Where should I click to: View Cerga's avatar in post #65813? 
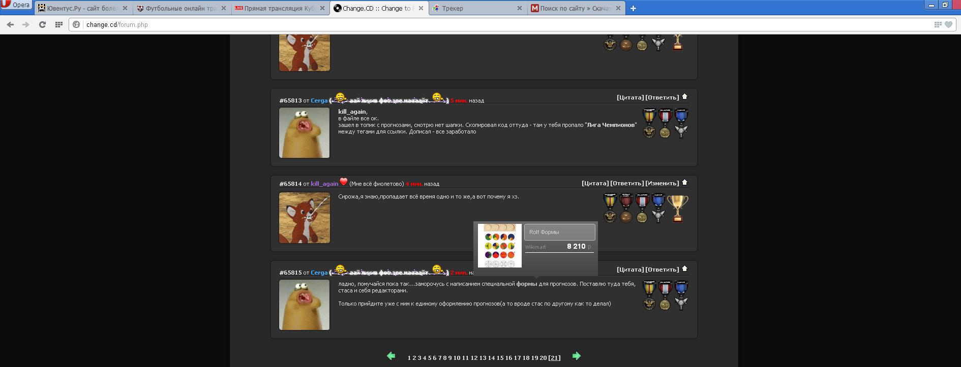pyautogui.click(x=304, y=132)
